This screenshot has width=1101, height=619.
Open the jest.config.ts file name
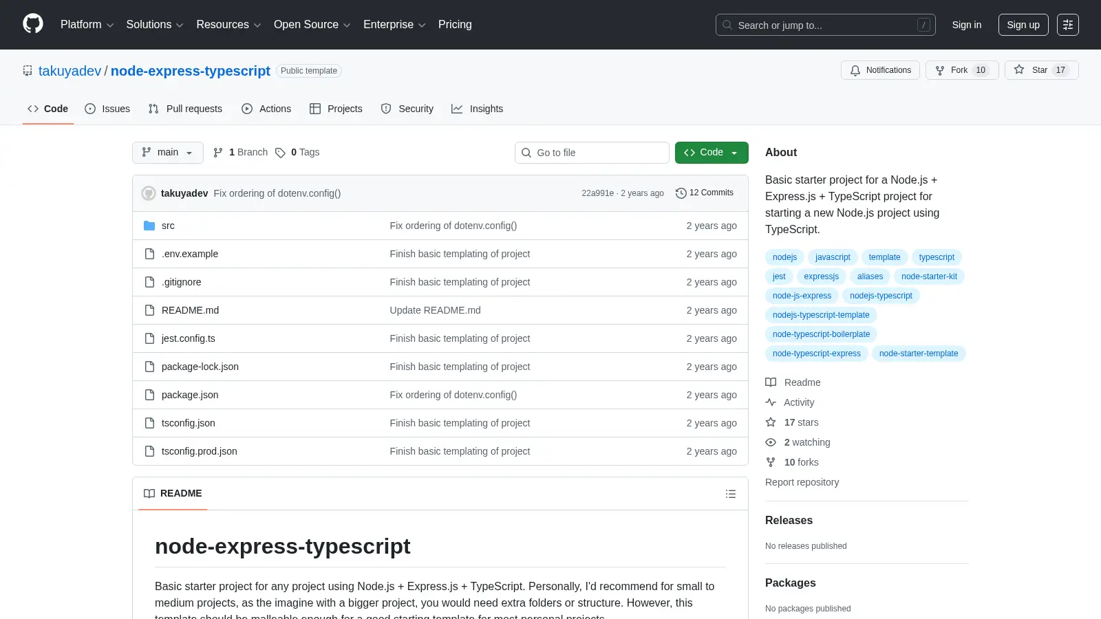pyautogui.click(x=189, y=338)
